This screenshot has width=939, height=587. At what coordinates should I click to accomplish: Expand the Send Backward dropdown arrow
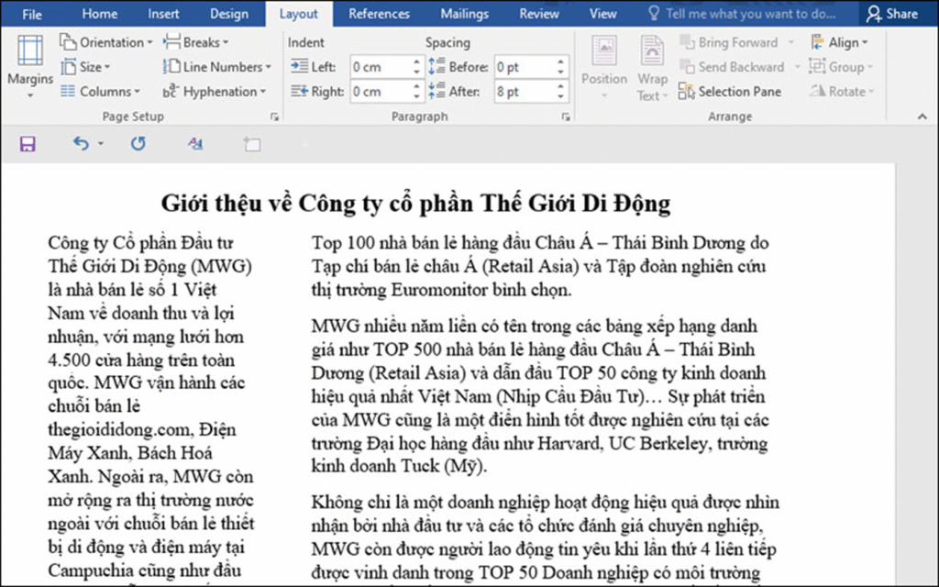[x=797, y=67]
